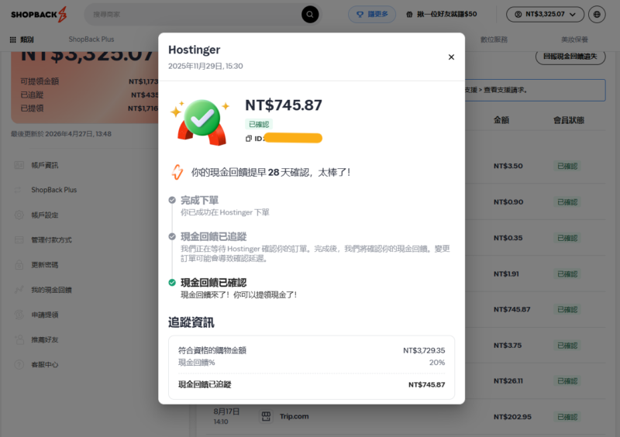620x437 pixels.
Task: Click the NT$0.35 table amount
Action: [x=508, y=238]
